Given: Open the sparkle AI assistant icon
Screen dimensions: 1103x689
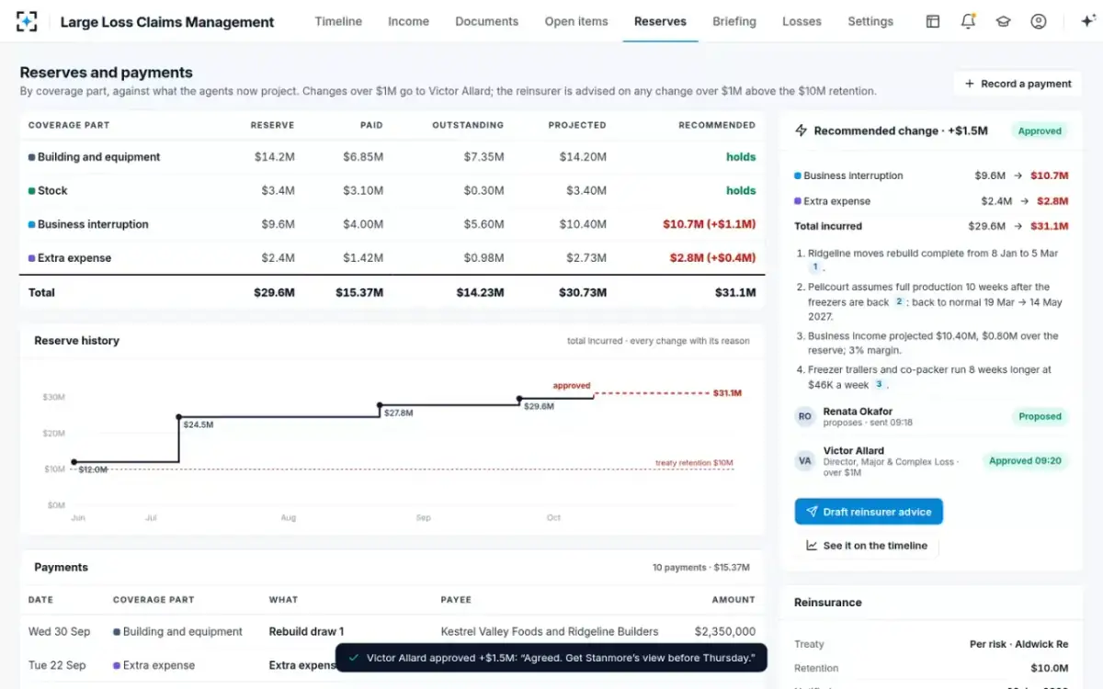Looking at the screenshot, I should pos(1088,21).
